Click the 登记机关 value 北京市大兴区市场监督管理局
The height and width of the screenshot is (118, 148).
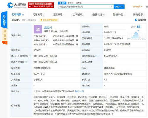[x=118, y=74]
